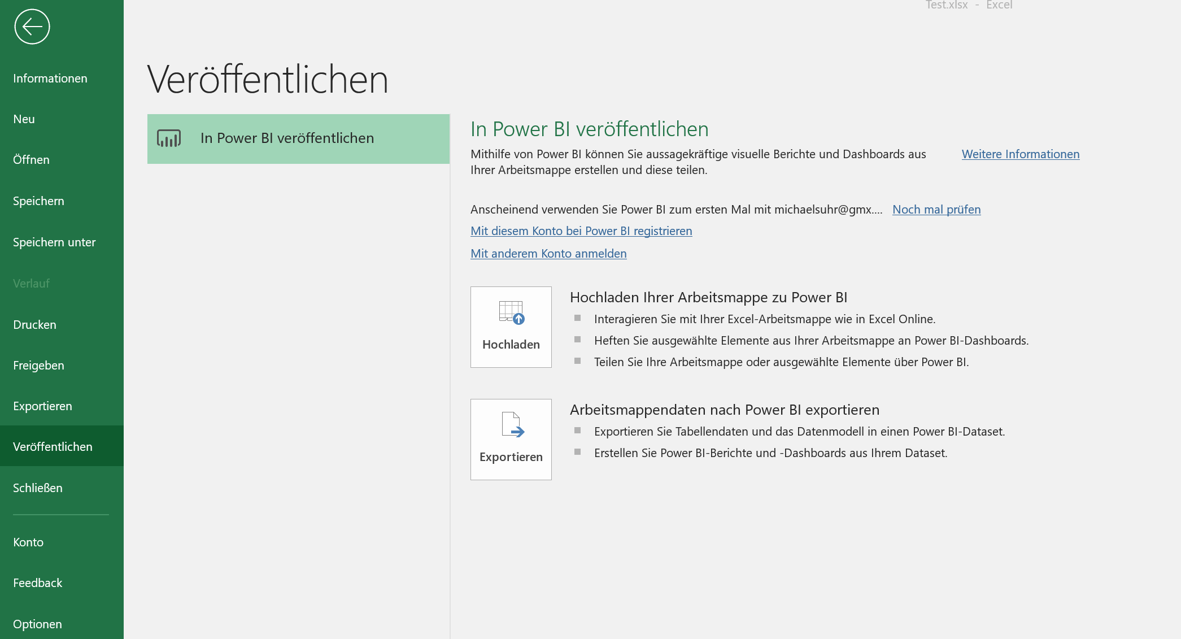Select In Power BI veröffentlichen tab

298,139
